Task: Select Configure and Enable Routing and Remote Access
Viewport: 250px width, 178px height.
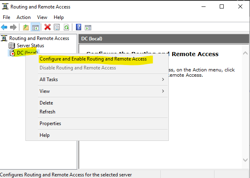Action: (x=93, y=59)
